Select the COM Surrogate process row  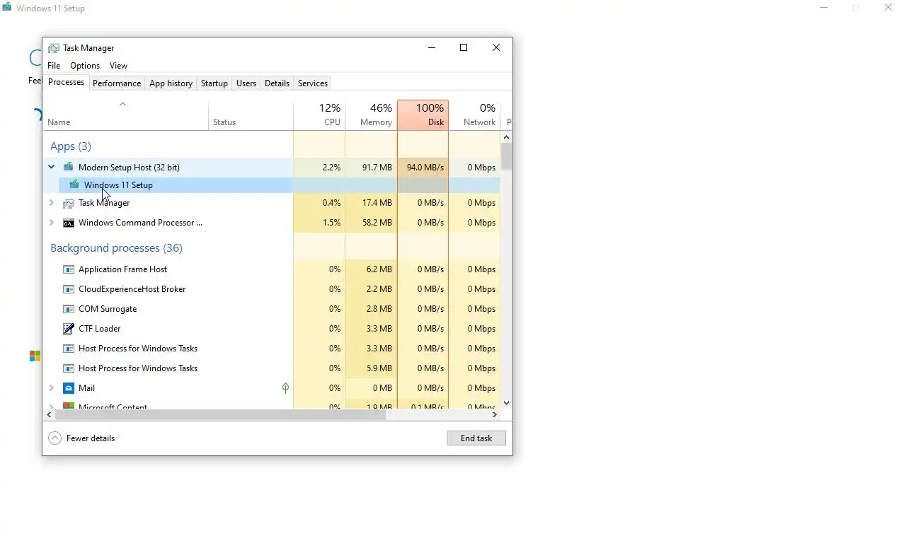(x=272, y=309)
